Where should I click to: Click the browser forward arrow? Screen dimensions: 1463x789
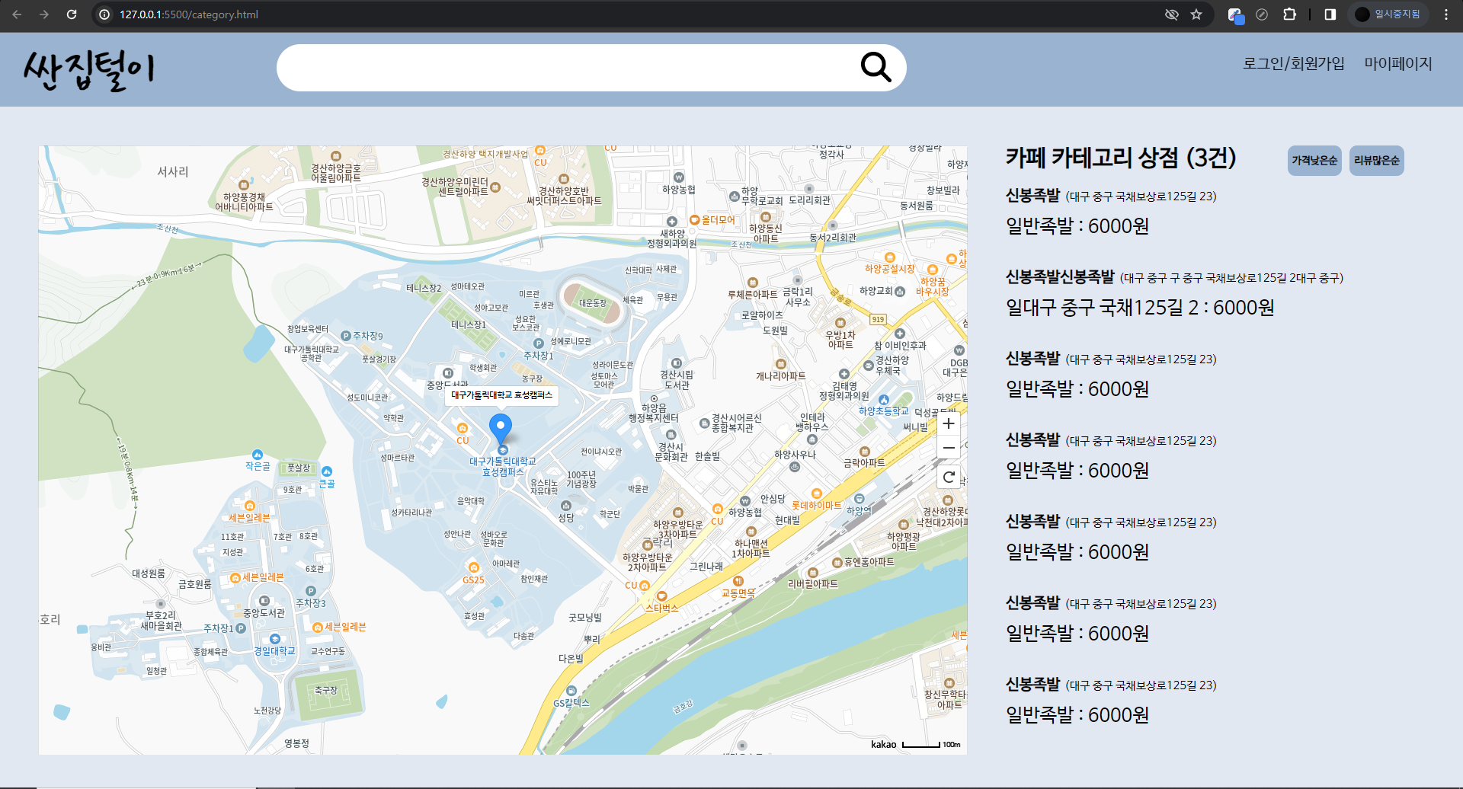pos(44,14)
